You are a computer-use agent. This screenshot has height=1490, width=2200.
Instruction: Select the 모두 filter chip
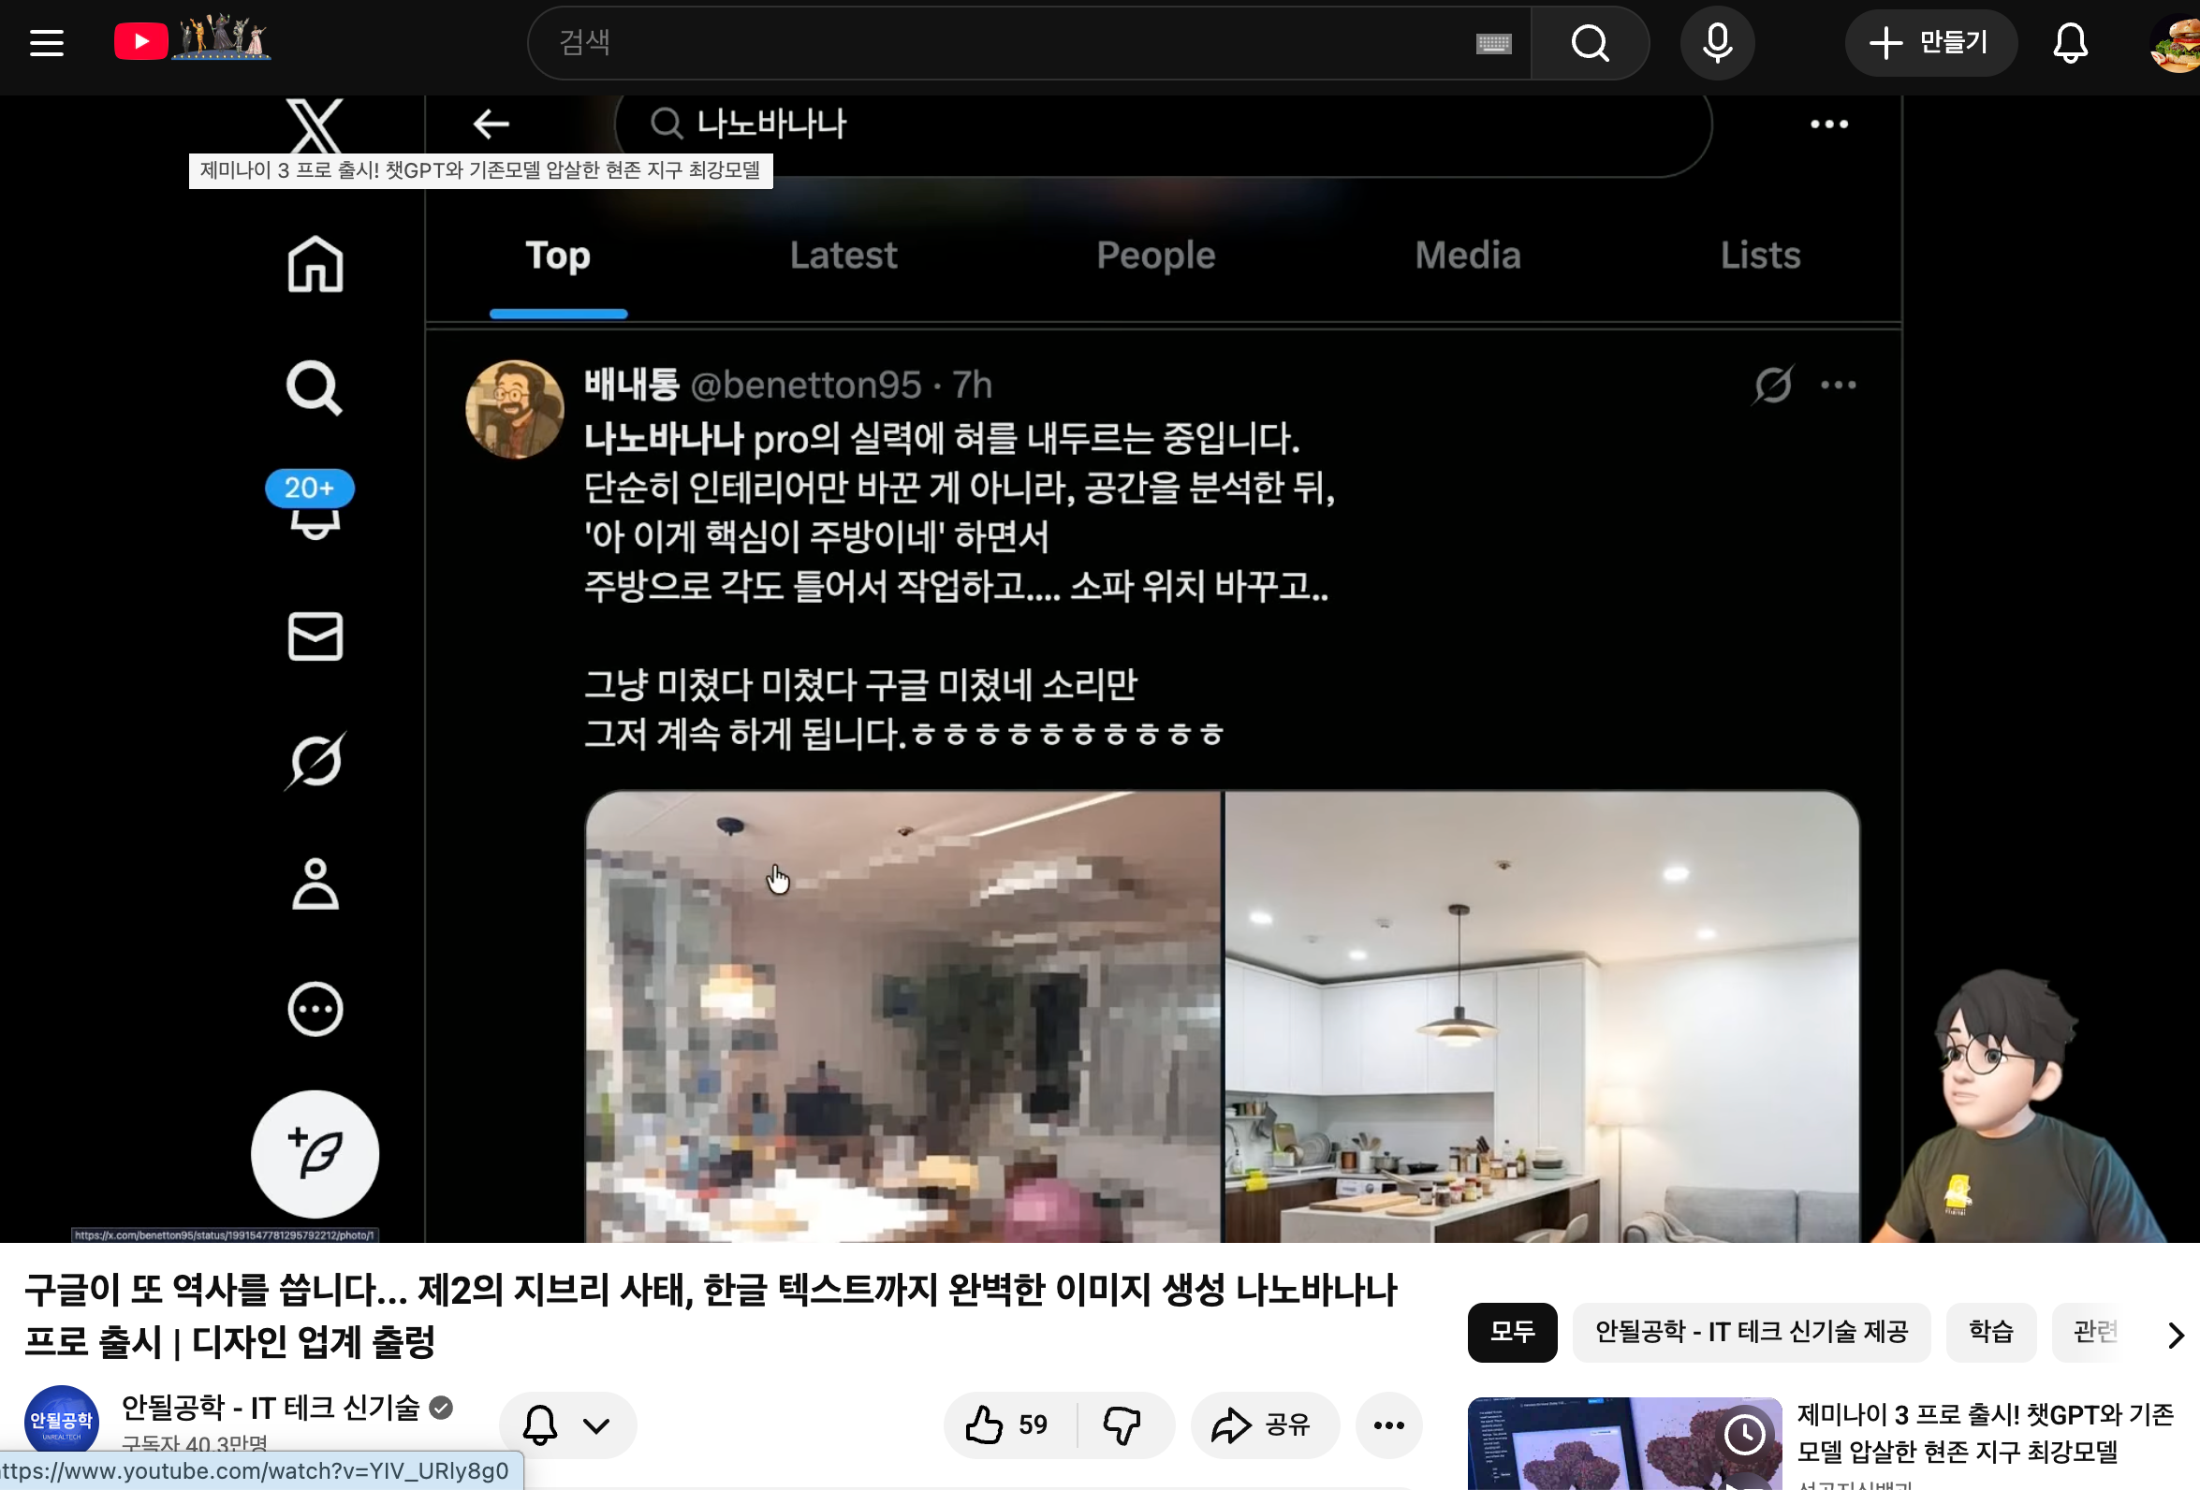click(1511, 1331)
